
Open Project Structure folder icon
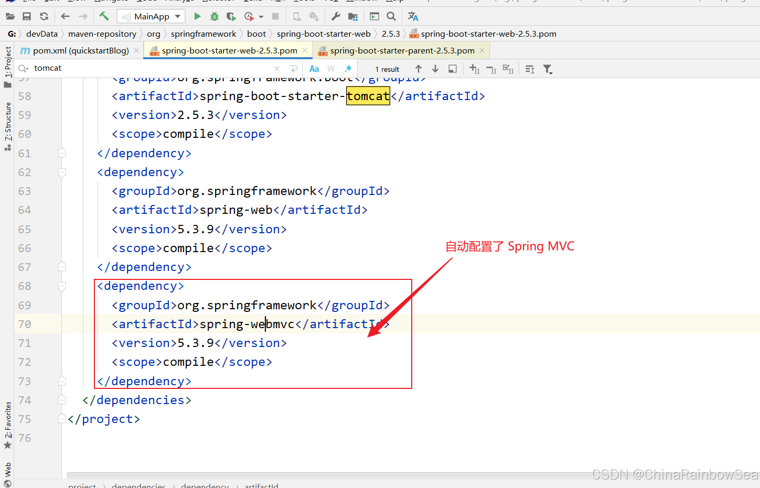click(x=353, y=16)
